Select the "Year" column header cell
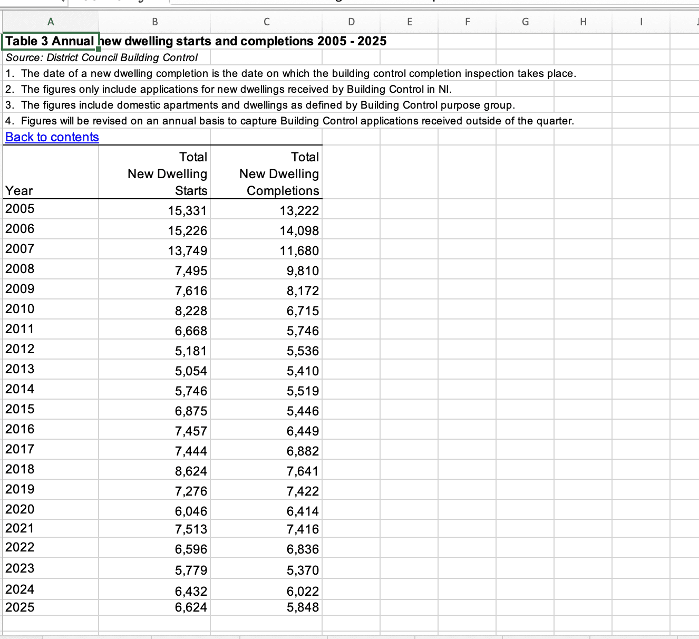The image size is (699, 639). (51, 173)
